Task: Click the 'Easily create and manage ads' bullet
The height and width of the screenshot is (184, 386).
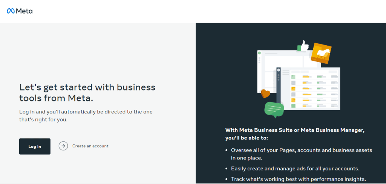Action: pyautogui.click(x=296, y=169)
